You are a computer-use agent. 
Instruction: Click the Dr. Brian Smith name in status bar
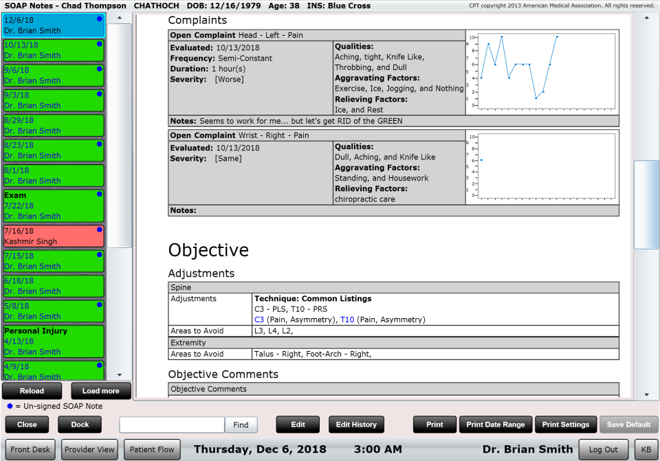527,449
